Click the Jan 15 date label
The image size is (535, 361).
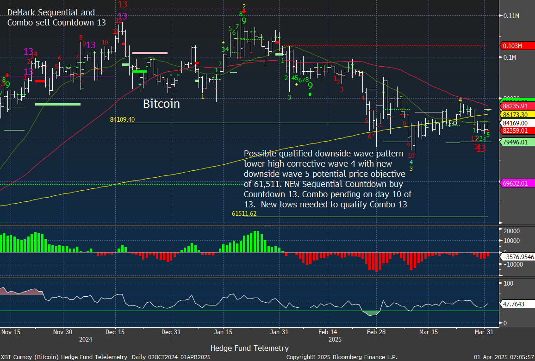click(x=223, y=332)
